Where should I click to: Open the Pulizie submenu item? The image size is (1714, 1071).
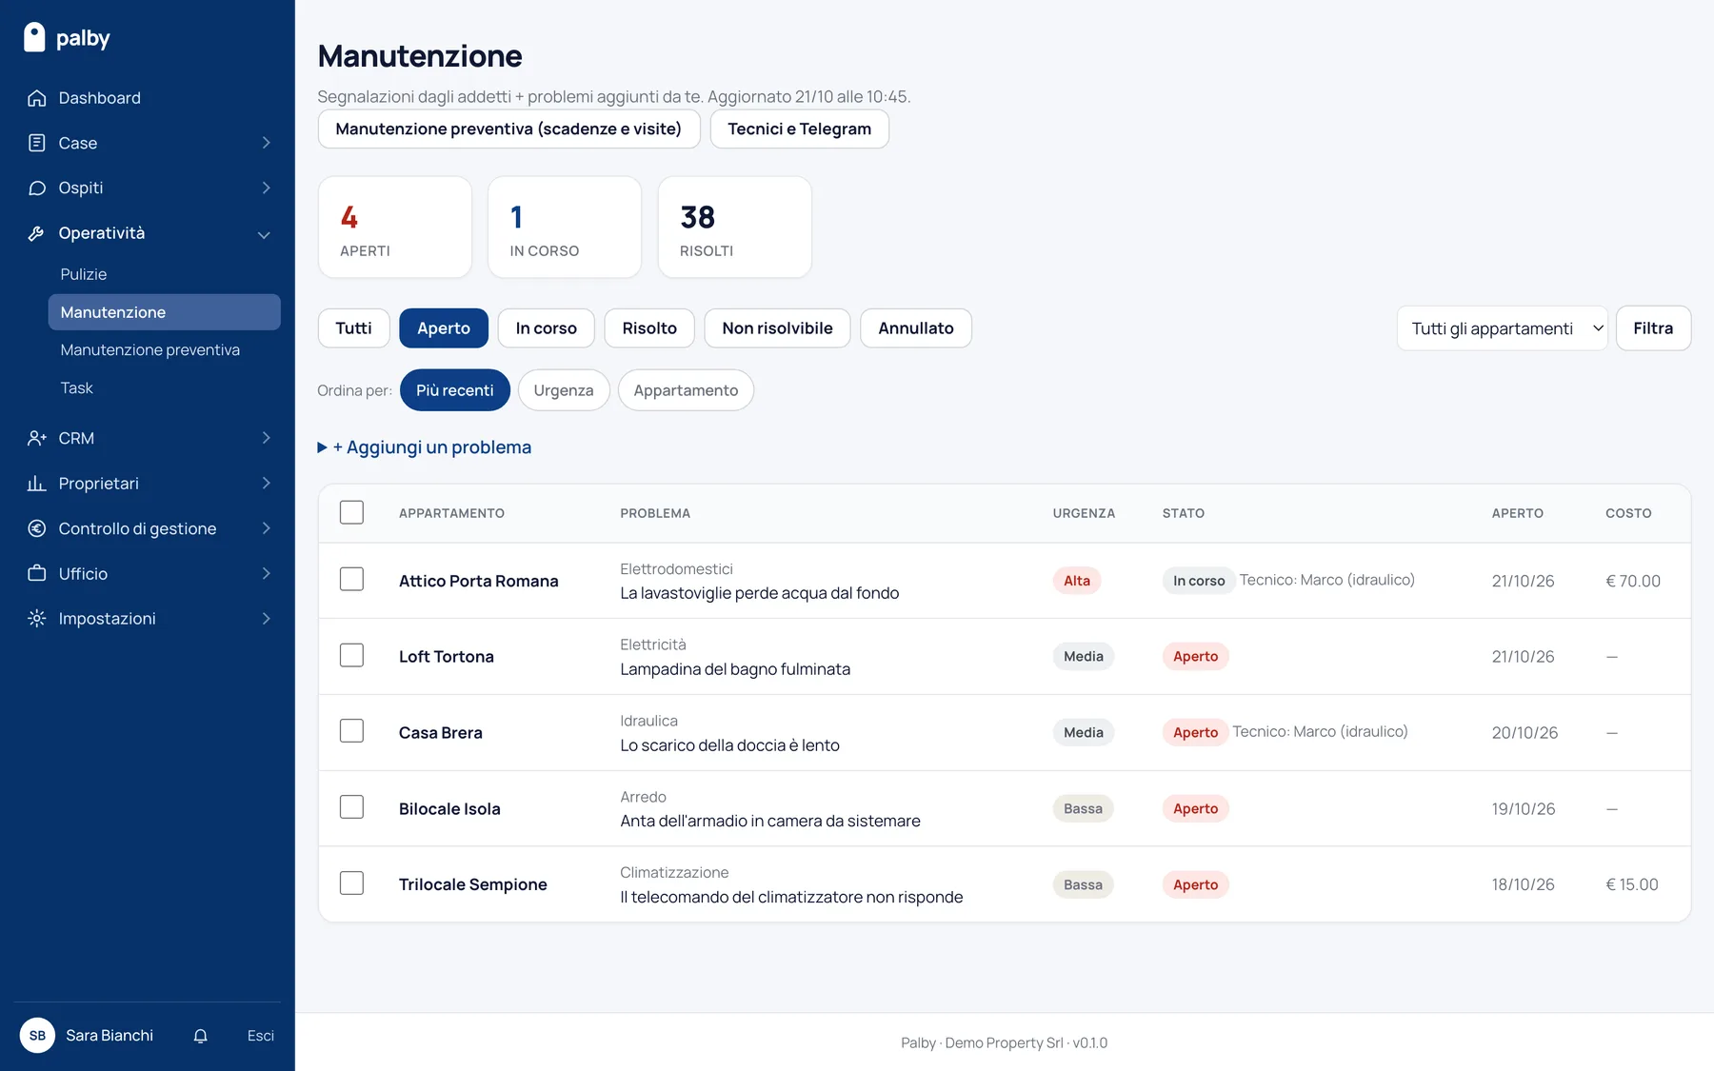tap(84, 274)
